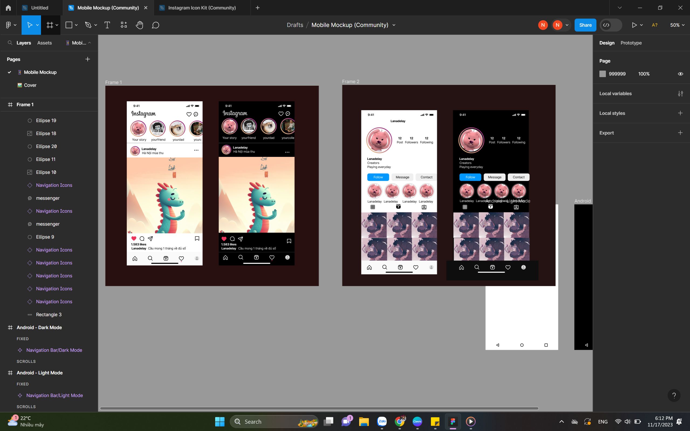Select the Frame tool
Image resolution: width=690 pixels, height=431 pixels.
click(x=50, y=25)
